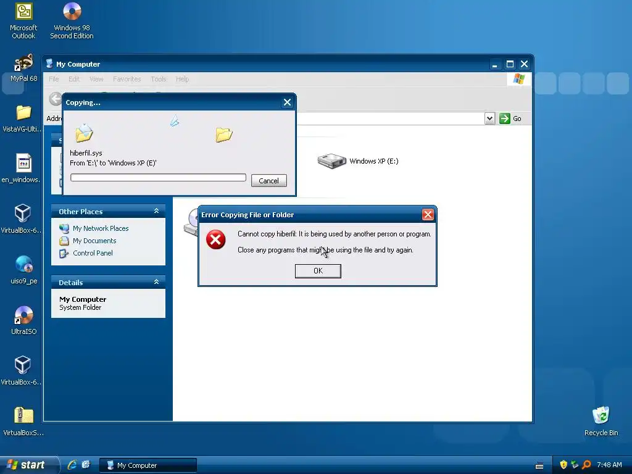This screenshot has width=632, height=474.
Task: Click the My Computer taskbar button
Action: tap(148, 465)
